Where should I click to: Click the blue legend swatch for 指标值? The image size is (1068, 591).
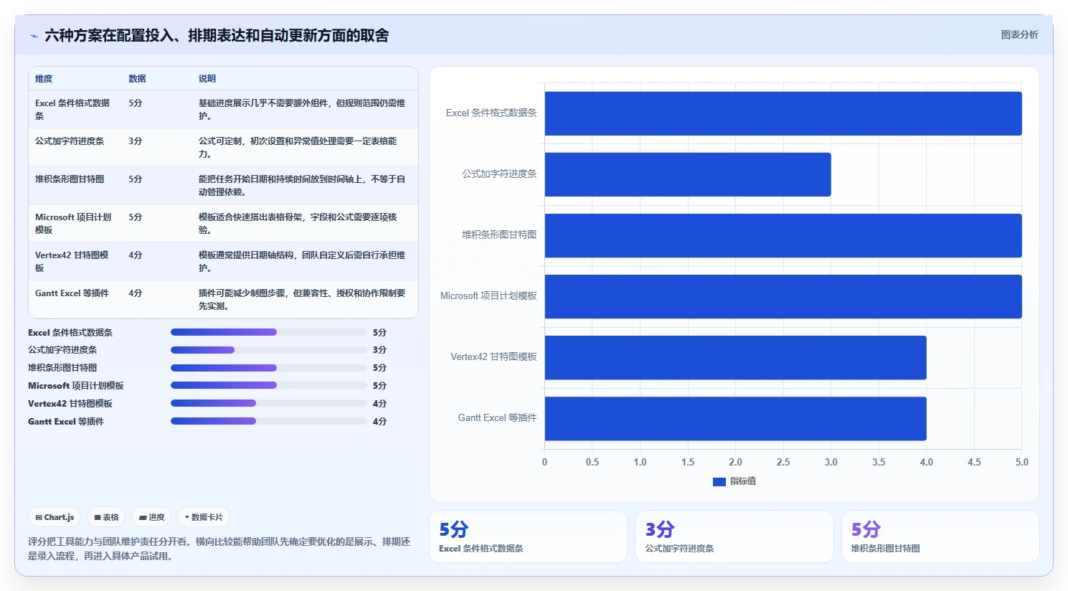click(x=719, y=482)
